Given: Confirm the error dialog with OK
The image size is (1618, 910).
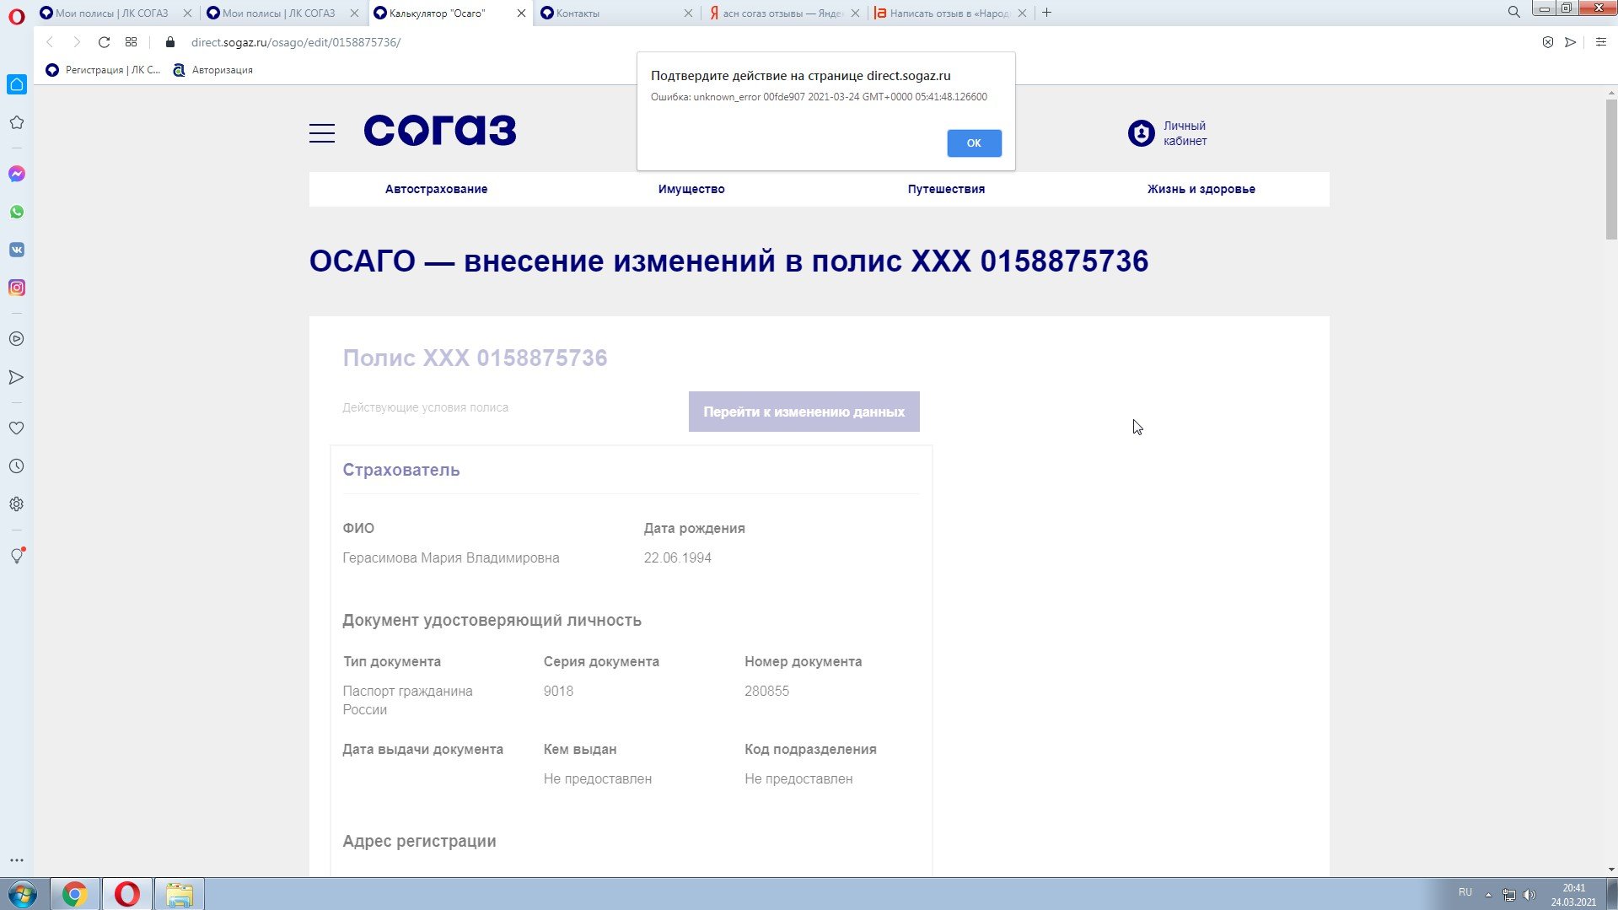Looking at the screenshot, I should click(974, 143).
